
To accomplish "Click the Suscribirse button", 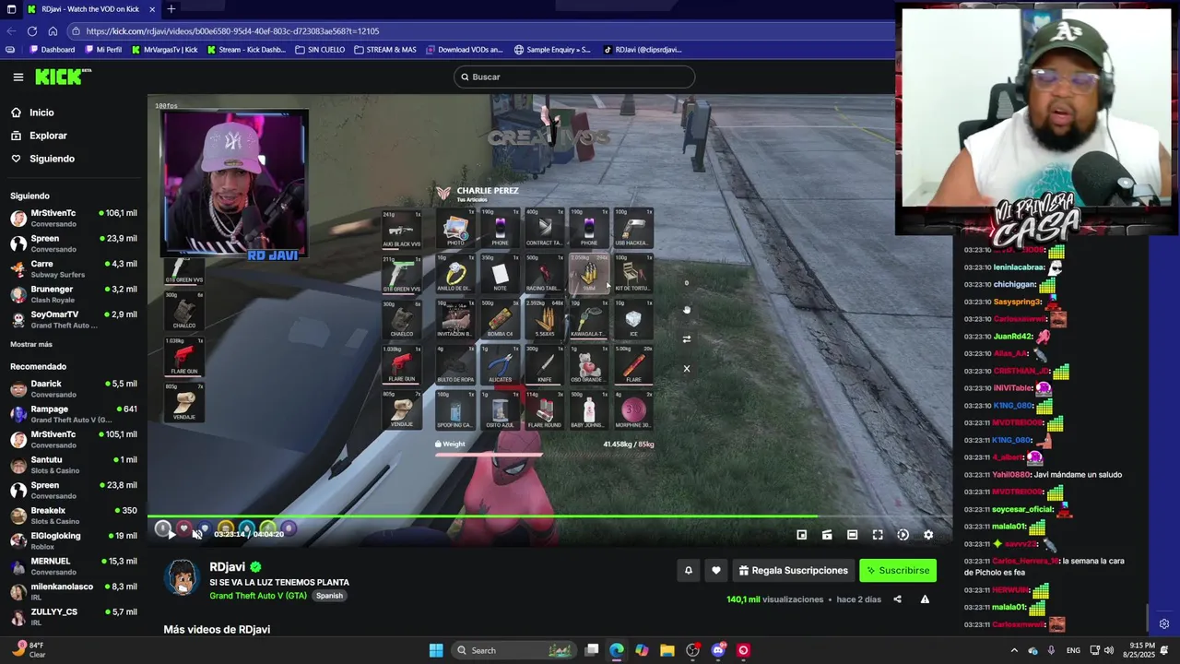I will click(x=898, y=571).
